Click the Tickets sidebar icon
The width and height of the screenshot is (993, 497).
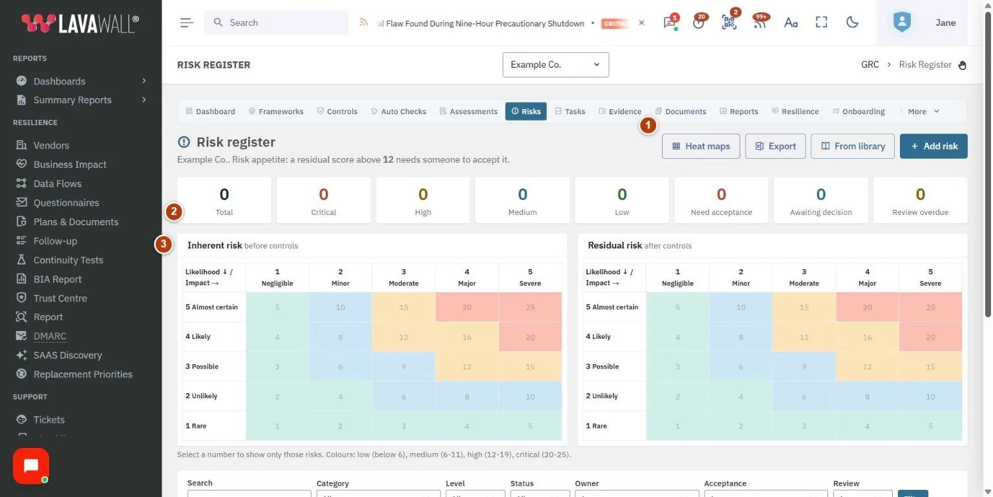(21, 420)
